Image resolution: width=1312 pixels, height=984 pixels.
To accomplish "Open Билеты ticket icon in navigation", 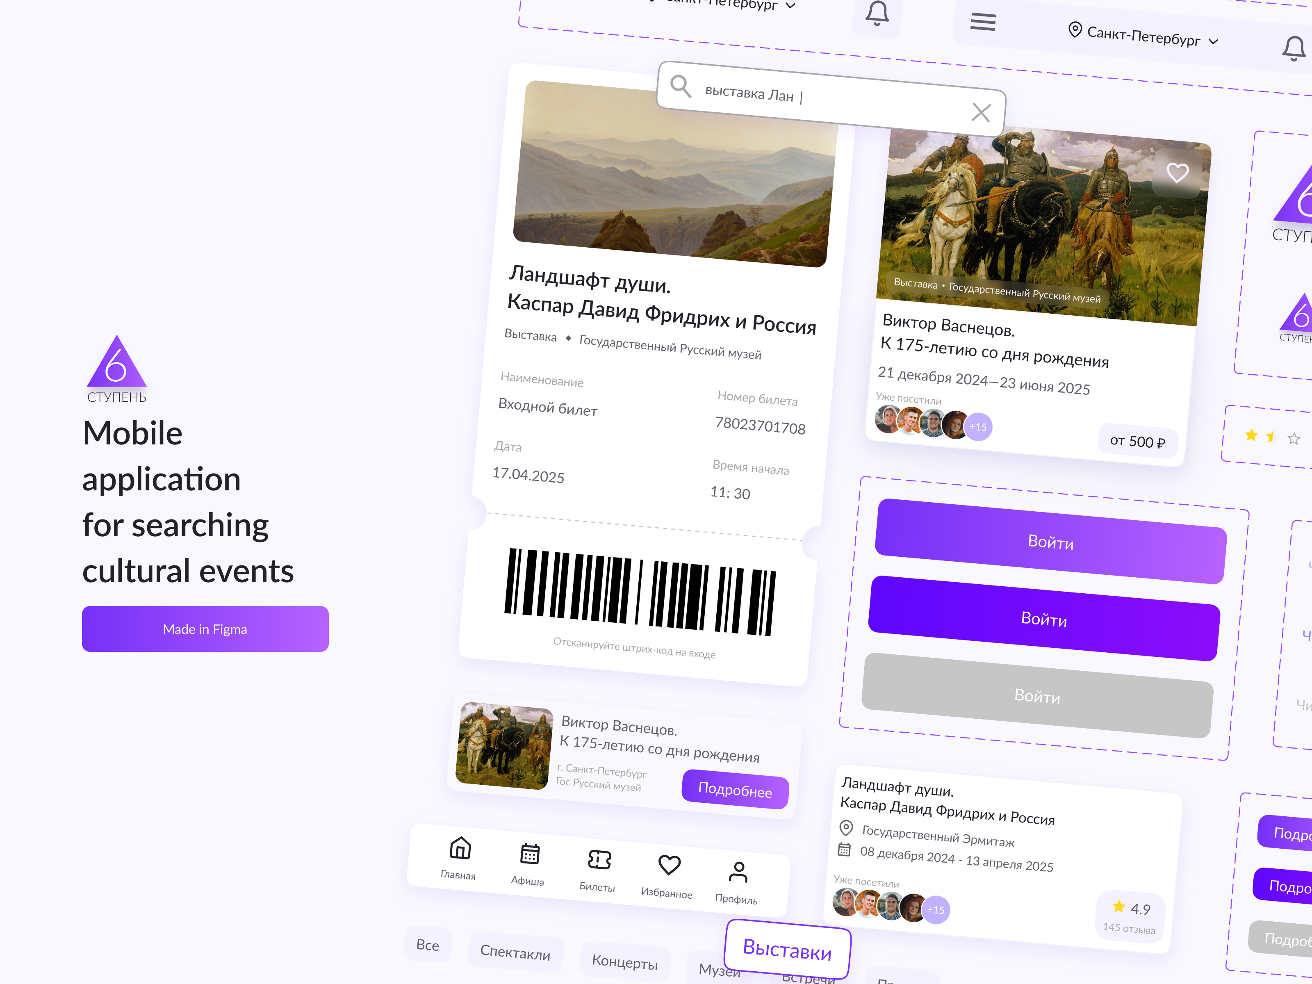I will pos(599,859).
